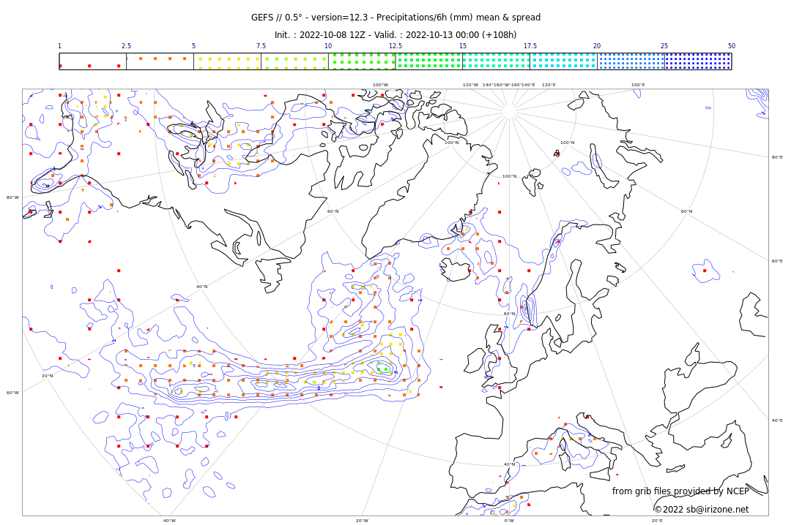Screen dimensions: 791x525
Task: Click the legend value label 2.5
Action: coord(126,46)
